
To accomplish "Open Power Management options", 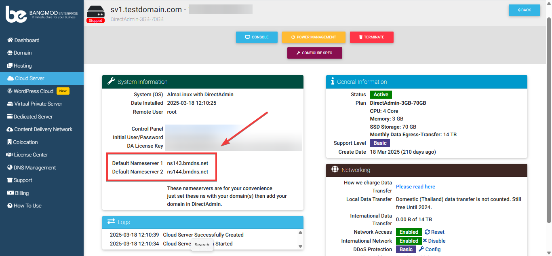I will pos(314,37).
